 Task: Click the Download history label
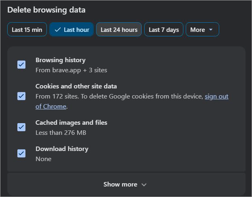(62, 149)
